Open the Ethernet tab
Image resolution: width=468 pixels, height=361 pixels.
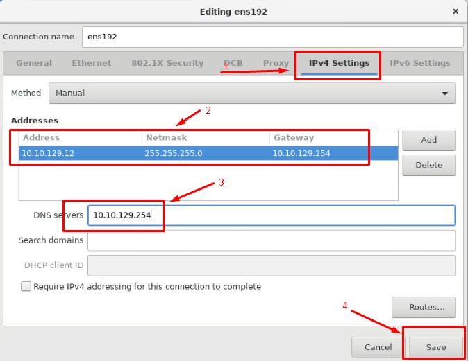pos(91,63)
